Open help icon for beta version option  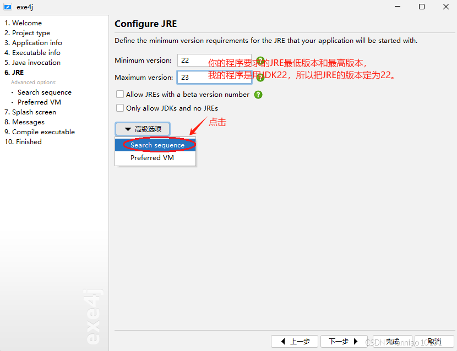pyautogui.click(x=258, y=95)
